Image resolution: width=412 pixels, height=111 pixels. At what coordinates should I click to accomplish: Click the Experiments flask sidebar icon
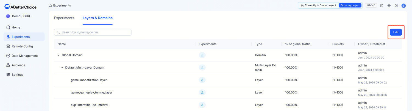(8, 37)
